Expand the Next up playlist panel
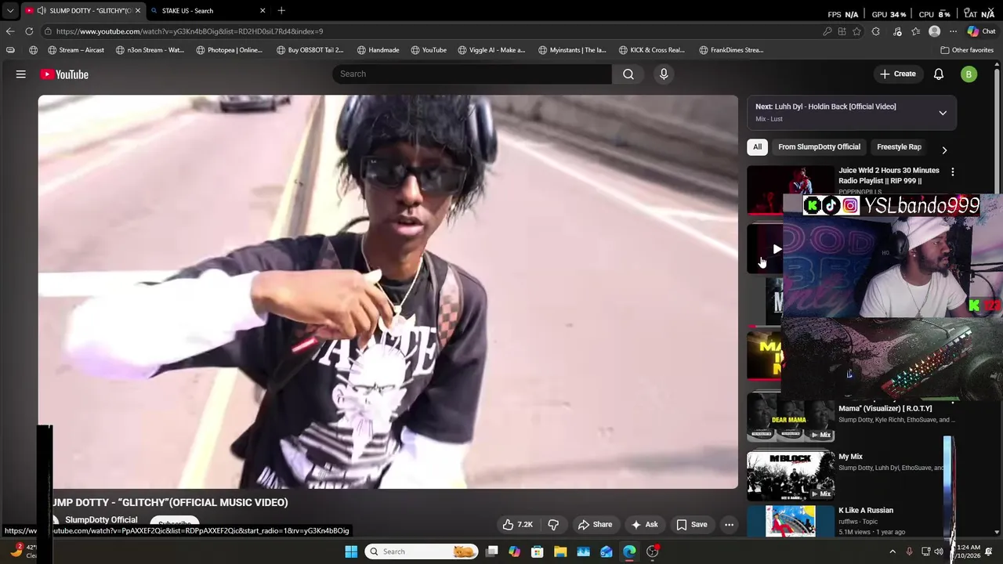Image resolution: width=1003 pixels, height=564 pixels. pos(943,113)
